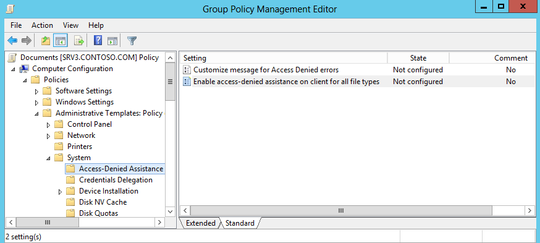Collapse the Policies tree node
Viewport: 540px width, 243px height.
25,80
